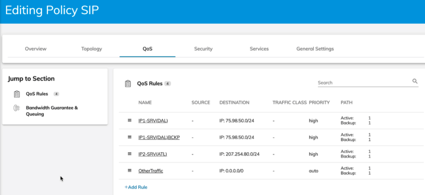Switch to the Topology tab

tap(92, 49)
